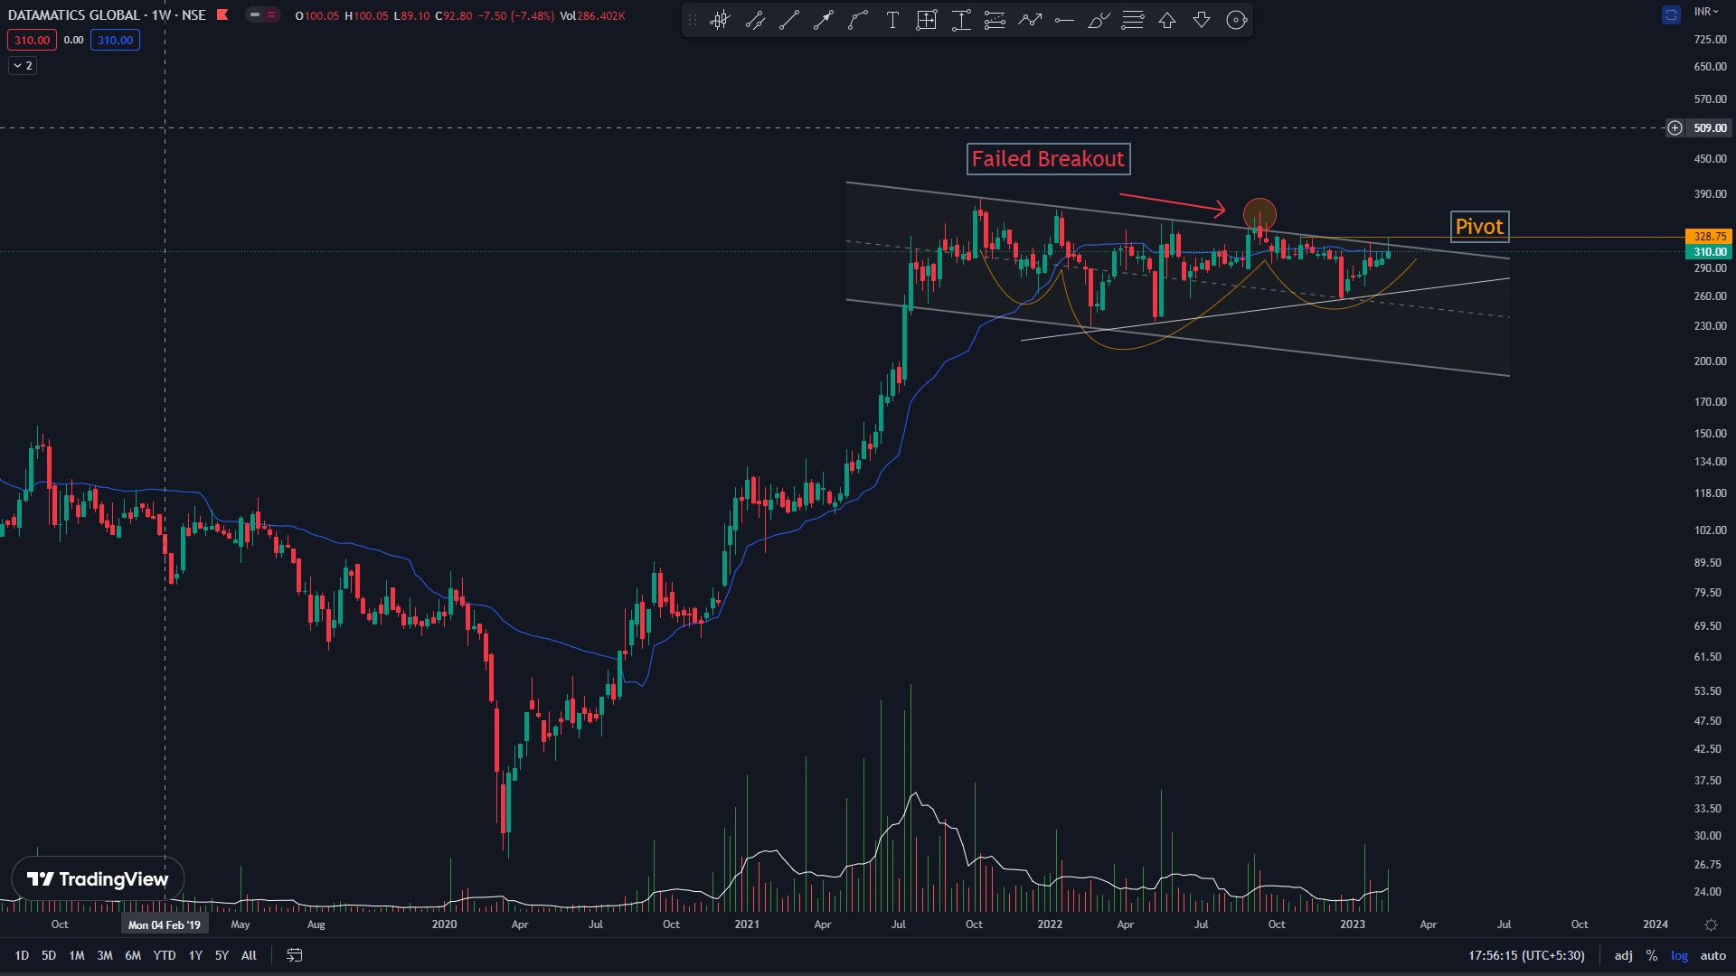Click the Mon 04 Feb '19 date label
1736x976 pixels.
pos(165,924)
